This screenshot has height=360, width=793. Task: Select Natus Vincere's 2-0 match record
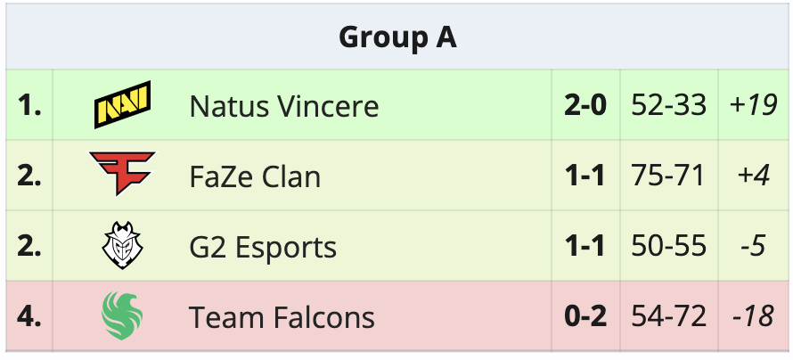pos(585,106)
